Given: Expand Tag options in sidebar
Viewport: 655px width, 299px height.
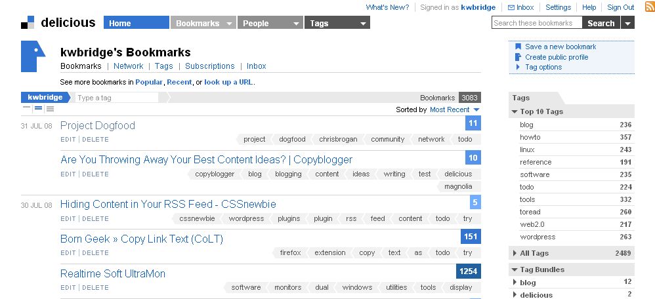Looking at the screenshot, I should click(543, 67).
